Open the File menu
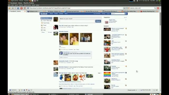The width and height of the screenshot is (169, 95). pos(9,5)
